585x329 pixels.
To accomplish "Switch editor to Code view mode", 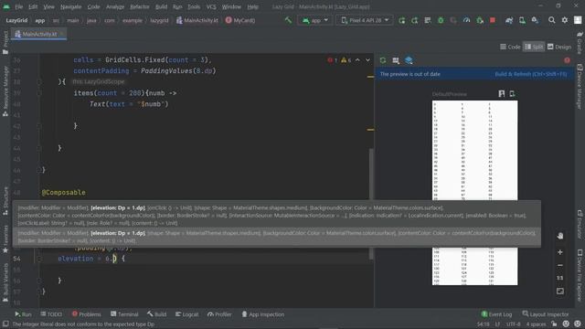I will pyautogui.click(x=510, y=47).
